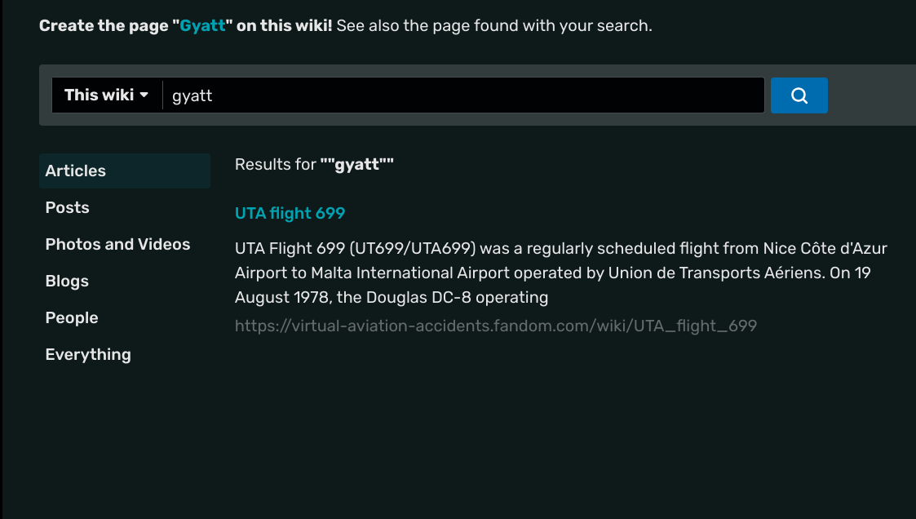The width and height of the screenshot is (916, 519).
Task: Open the Blogs results tab
Action: [x=67, y=281]
